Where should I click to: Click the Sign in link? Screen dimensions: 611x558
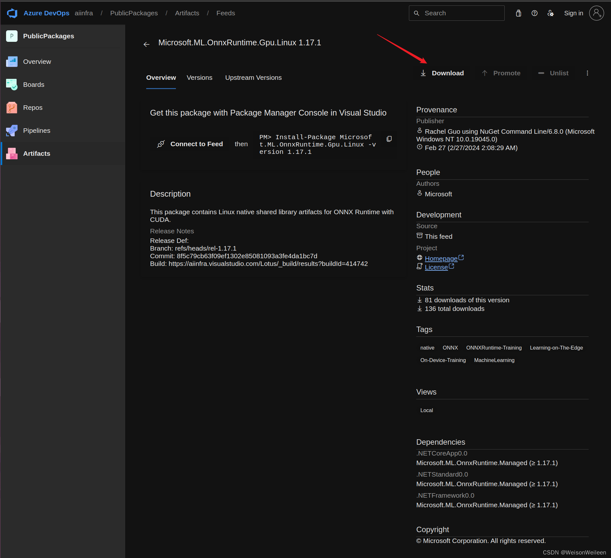pos(573,13)
